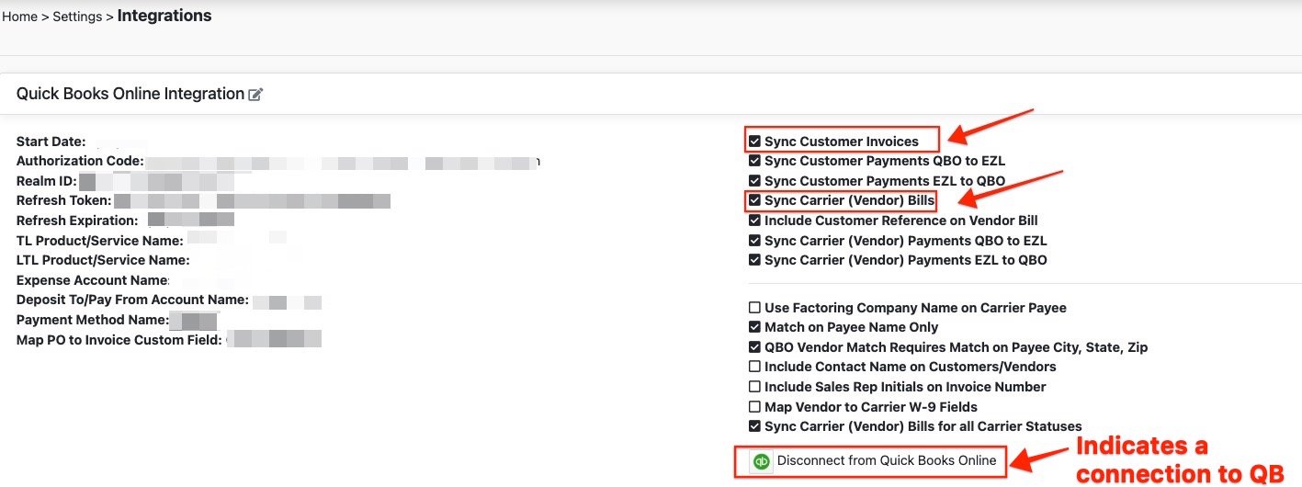This screenshot has width=1302, height=487.
Task: Uncheck Sync Carrier (Vendor) Bills checkbox
Action: coord(754,200)
